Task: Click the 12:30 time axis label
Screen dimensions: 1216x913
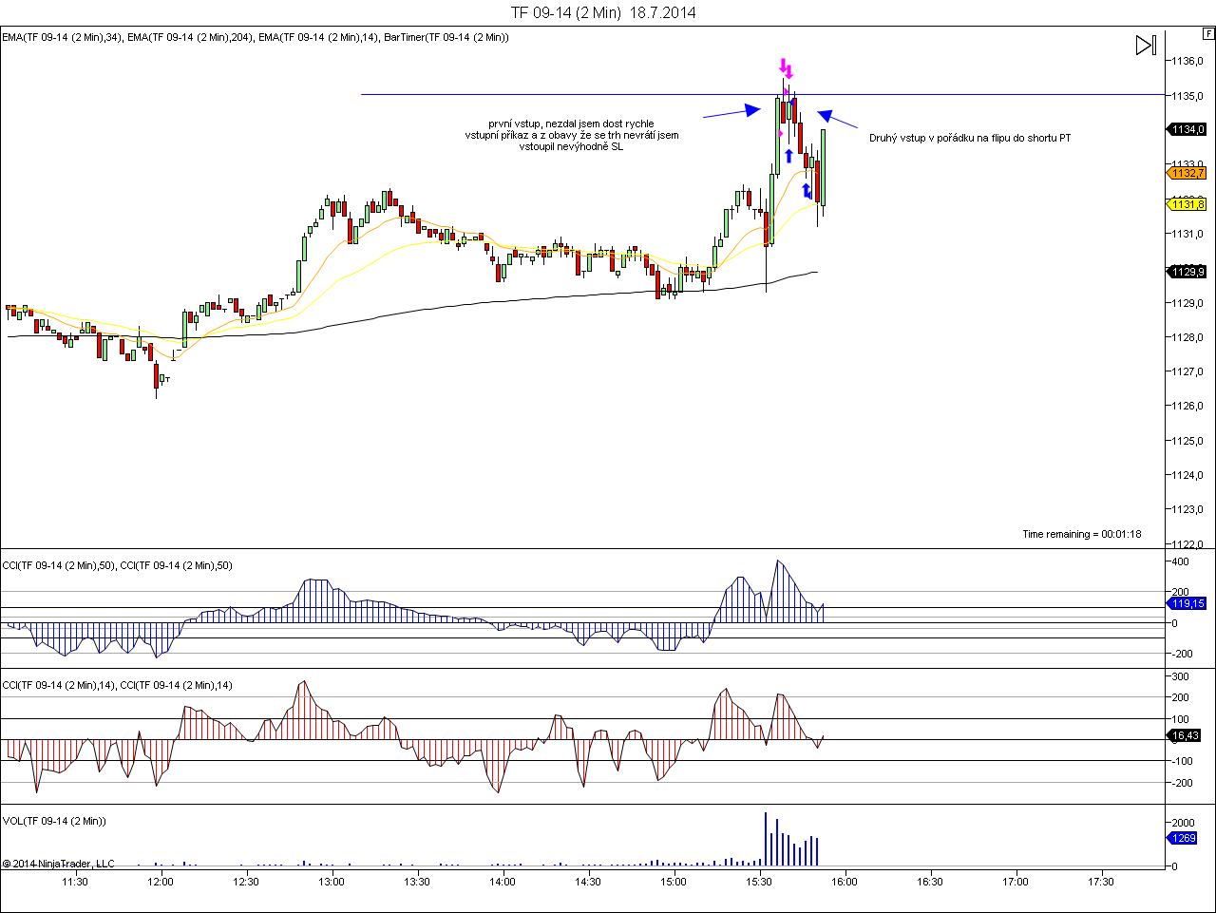Action: (x=246, y=882)
